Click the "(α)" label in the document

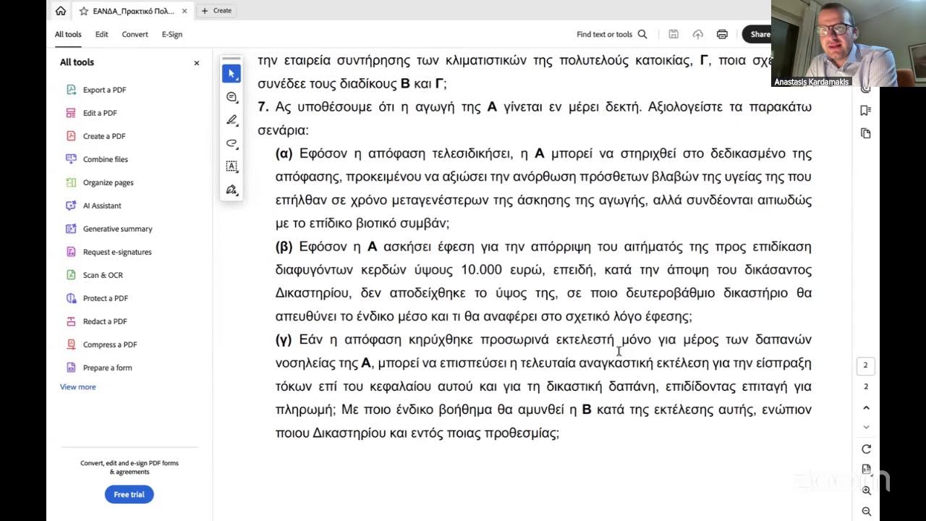pyautogui.click(x=284, y=153)
